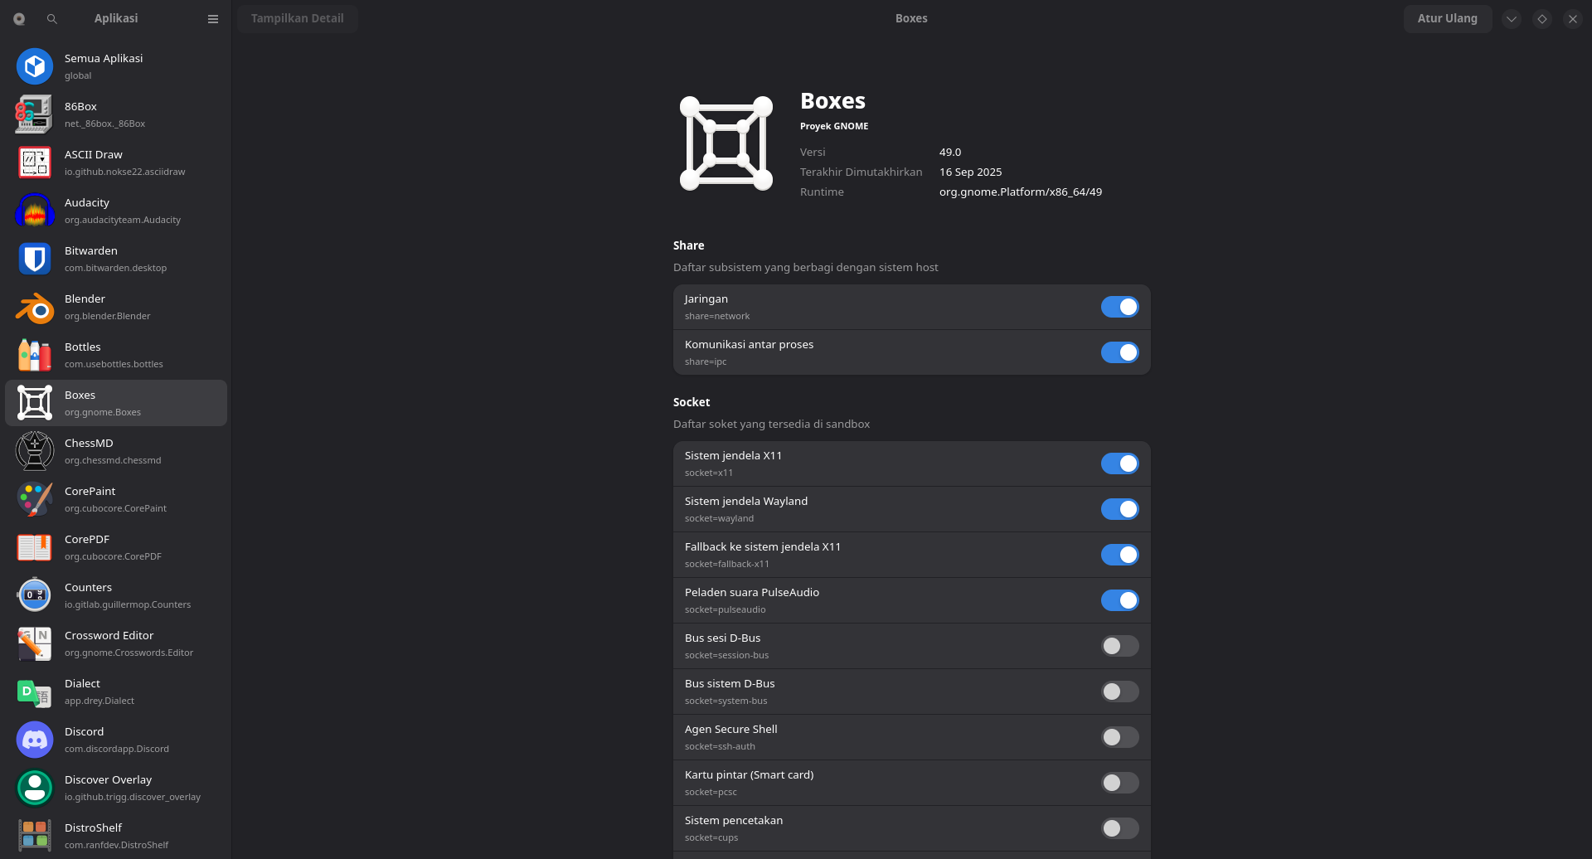Turn off Sistem jendela Wayland socket
This screenshot has width=1592, height=859.
(x=1119, y=509)
